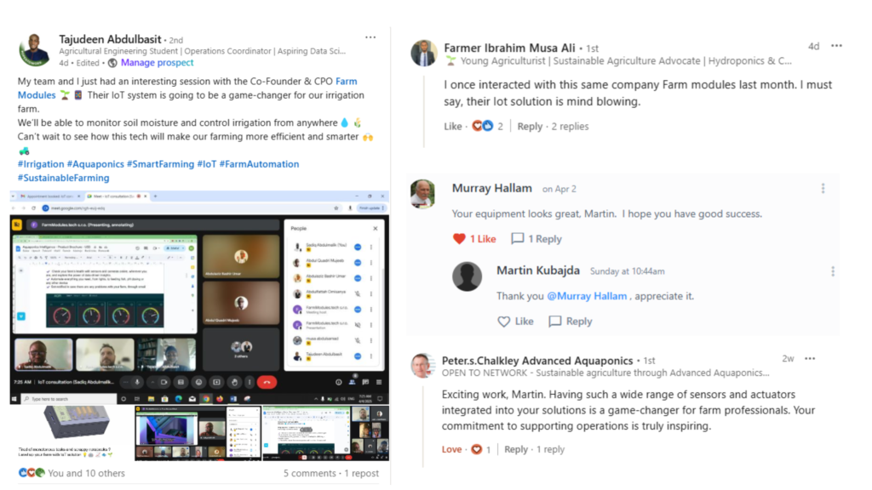
Task: Click the 'on Apr 2' timestamp
Action: coord(559,189)
